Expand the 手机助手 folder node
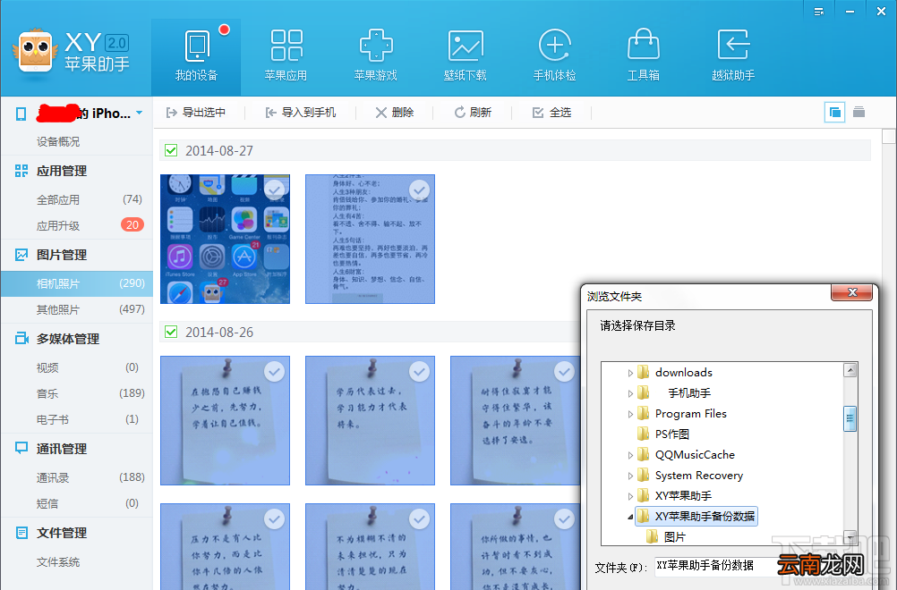The image size is (897, 590). [630, 393]
